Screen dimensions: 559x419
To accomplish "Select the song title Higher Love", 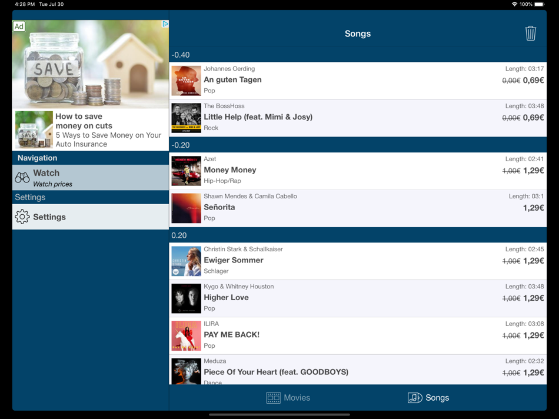I will 226,297.
